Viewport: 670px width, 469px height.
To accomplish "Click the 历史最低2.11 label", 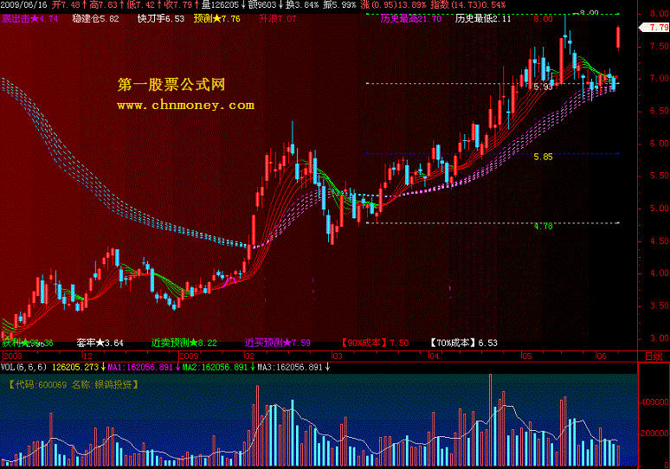I will click(x=483, y=18).
